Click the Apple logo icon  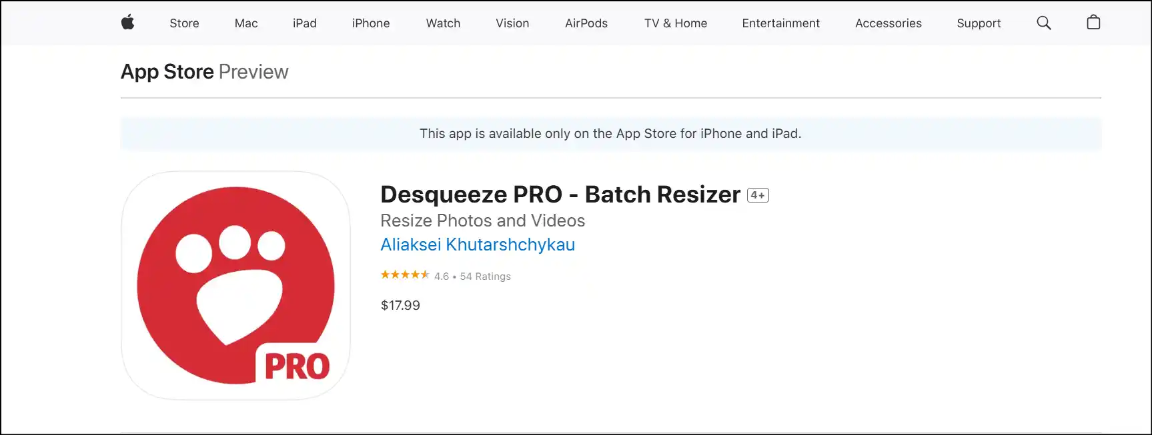pos(127,23)
